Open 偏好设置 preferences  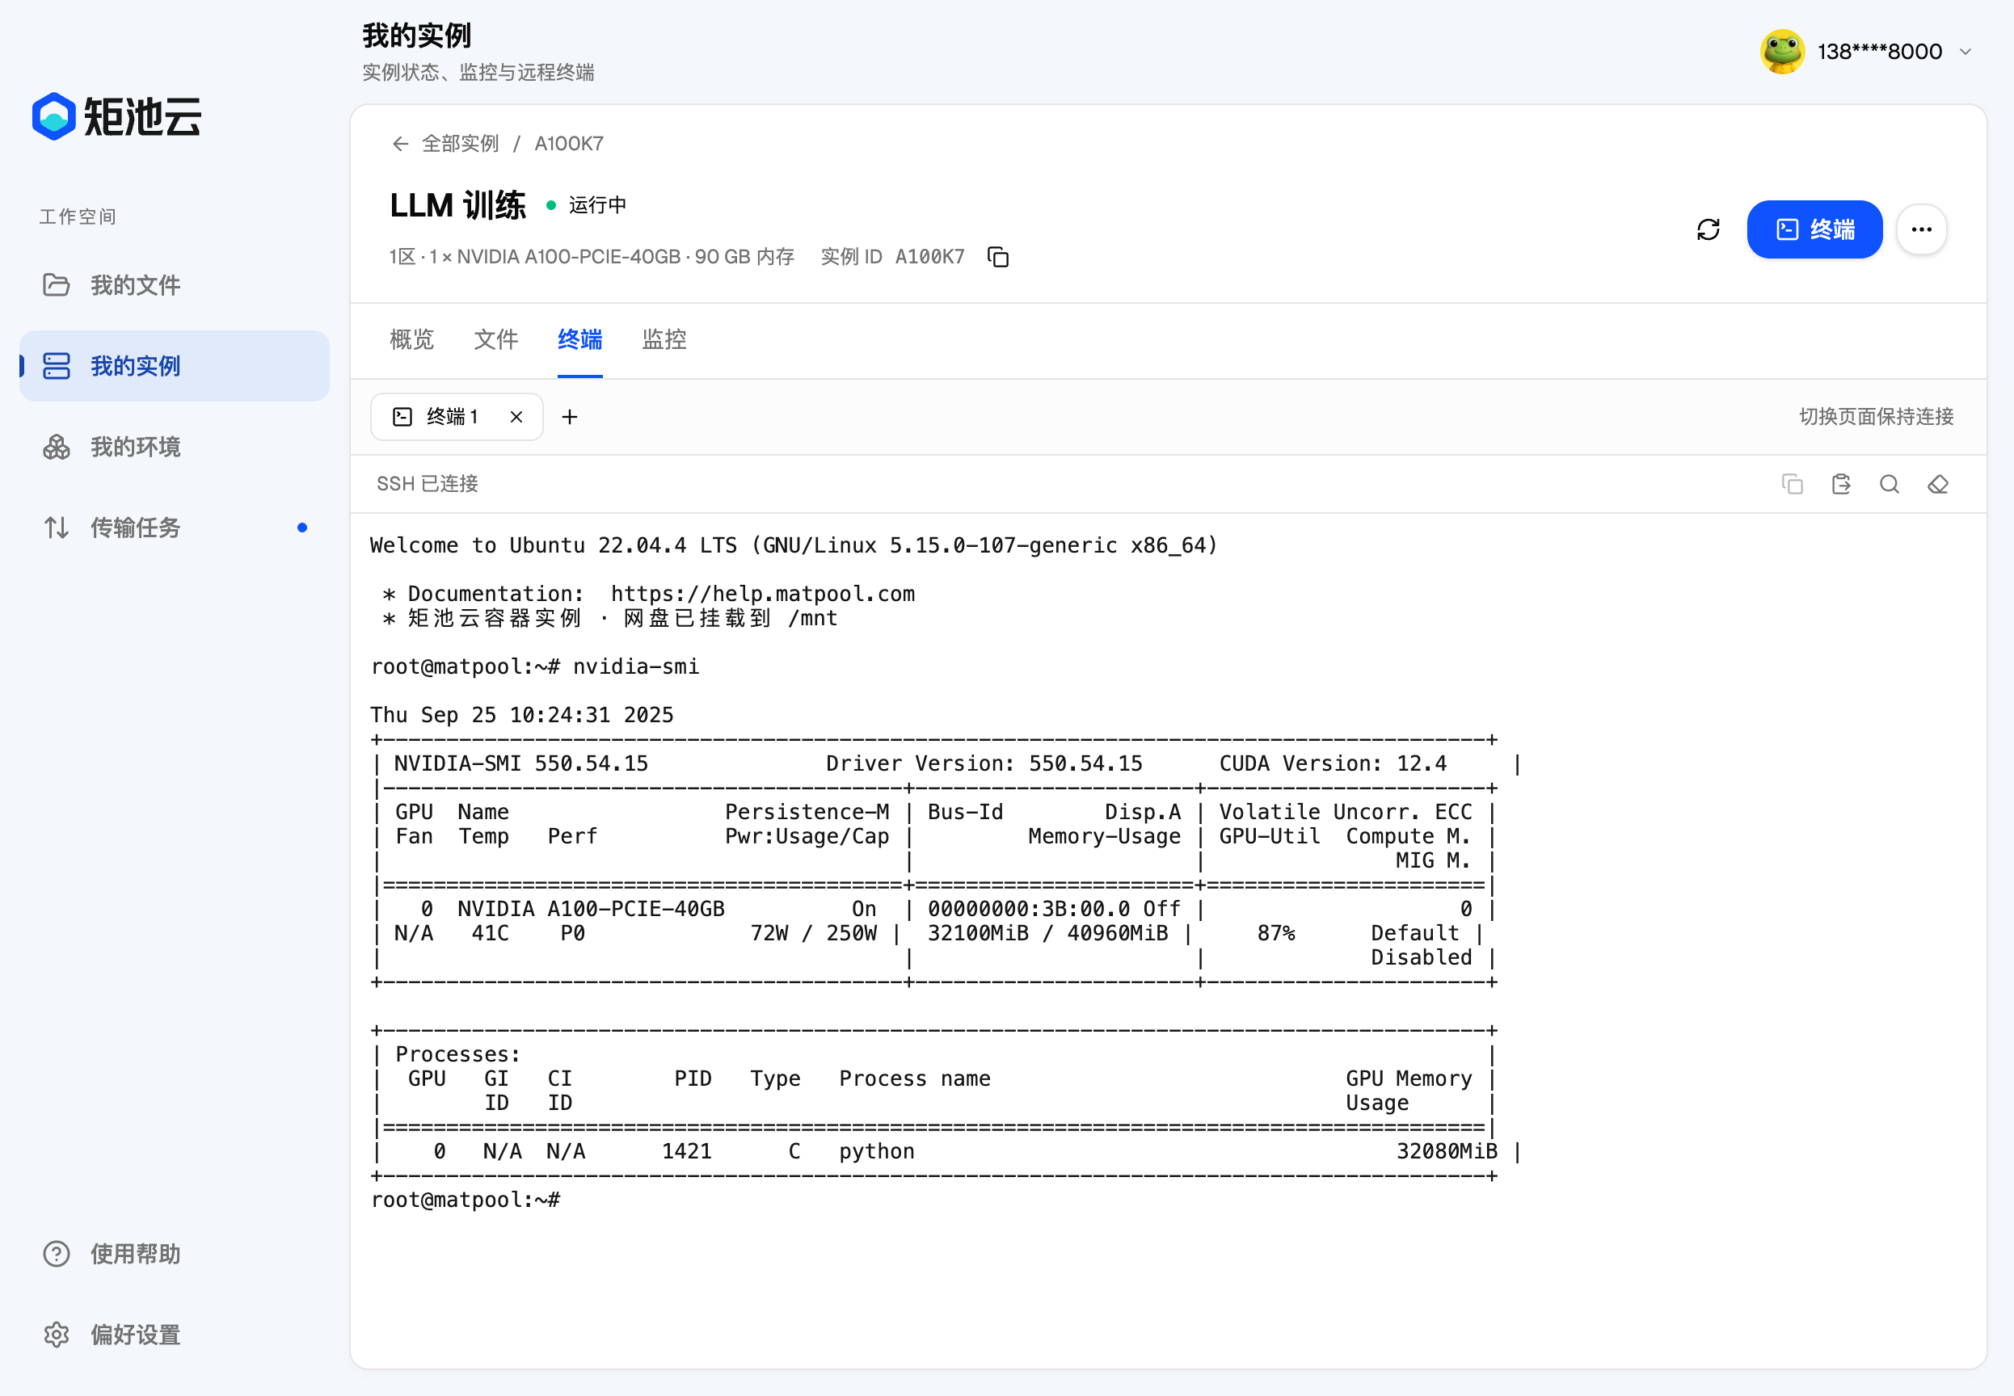pyautogui.click(x=174, y=1334)
